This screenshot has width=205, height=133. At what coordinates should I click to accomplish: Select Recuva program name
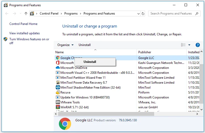(65, 92)
